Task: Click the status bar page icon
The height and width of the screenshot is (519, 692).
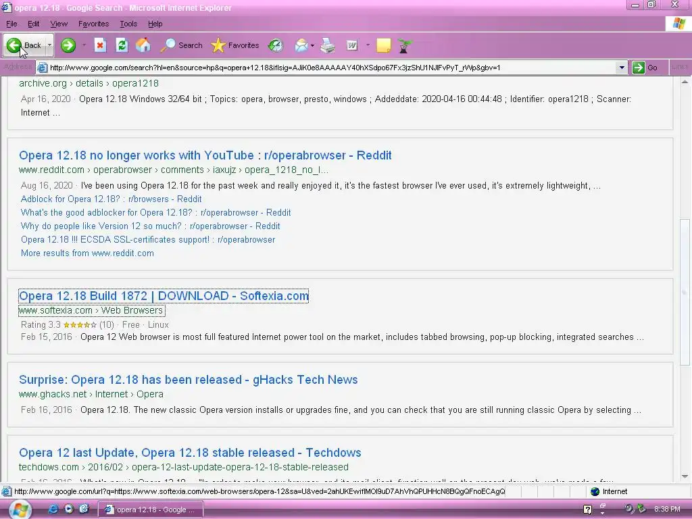Action: (x=7, y=492)
